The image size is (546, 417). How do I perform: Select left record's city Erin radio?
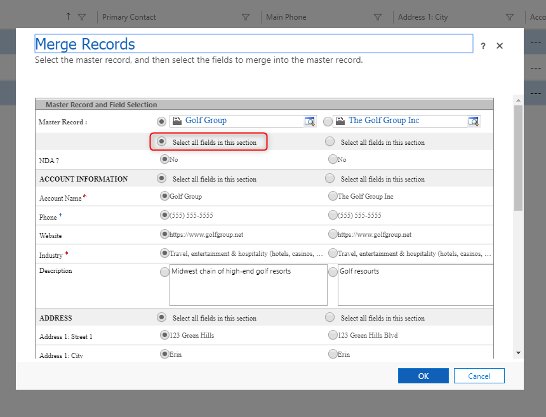(x=164, y=354)
